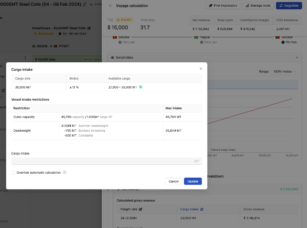Screen dimensions: 307x228
Task: Edit the steel coils cargo title pencil
Action: click(85, 4)
